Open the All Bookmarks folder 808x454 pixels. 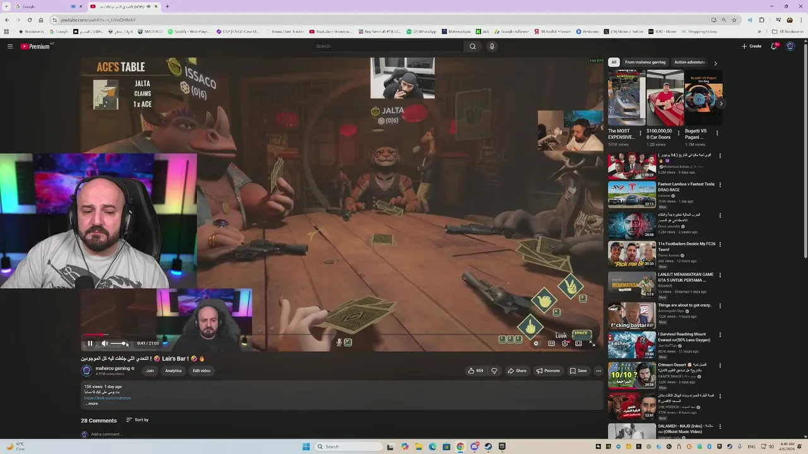coord(787,32)
